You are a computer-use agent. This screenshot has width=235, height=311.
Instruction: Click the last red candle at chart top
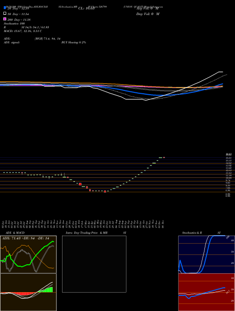164,157
